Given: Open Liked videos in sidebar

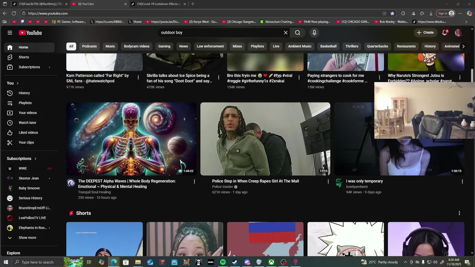Looking at the screenshot, I should (29, 133).
